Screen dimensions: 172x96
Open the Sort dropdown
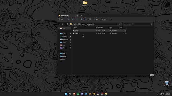(x=96, y=19)
